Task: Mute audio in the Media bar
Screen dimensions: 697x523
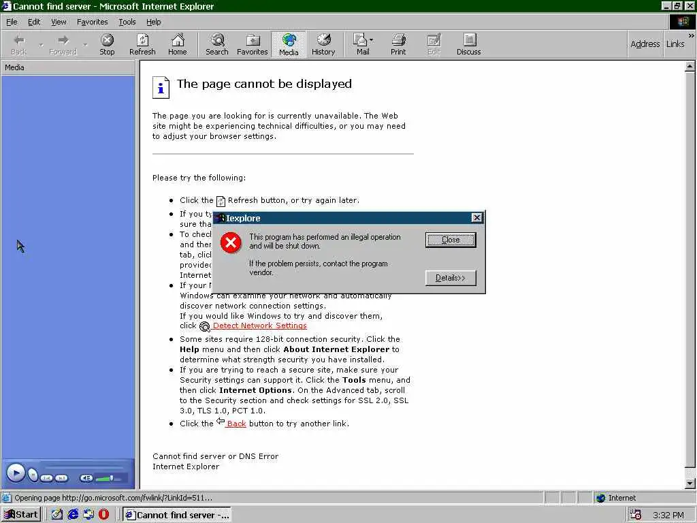Action: click(x=86, y=478)
